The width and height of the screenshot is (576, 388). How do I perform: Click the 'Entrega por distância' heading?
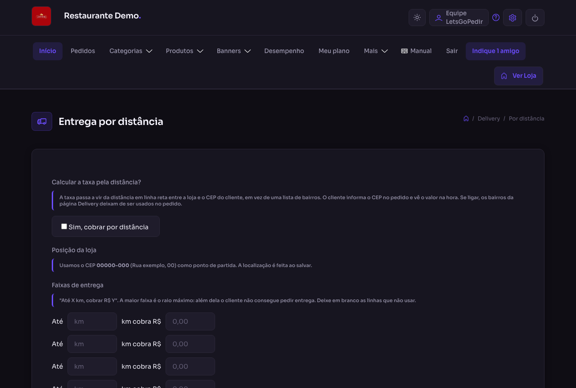click(111, 121)
